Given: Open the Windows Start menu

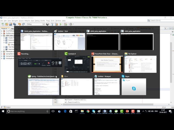Looking at the screenshot, I should point(3,111).
